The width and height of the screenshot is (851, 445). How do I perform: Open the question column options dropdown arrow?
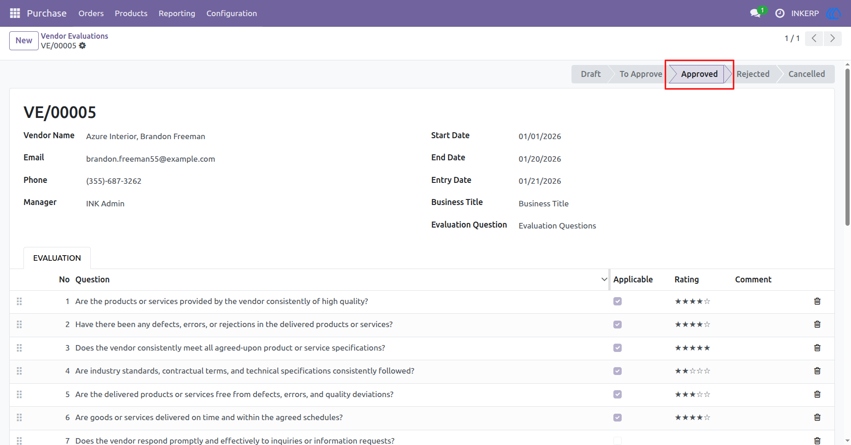(x=604, y=280)
